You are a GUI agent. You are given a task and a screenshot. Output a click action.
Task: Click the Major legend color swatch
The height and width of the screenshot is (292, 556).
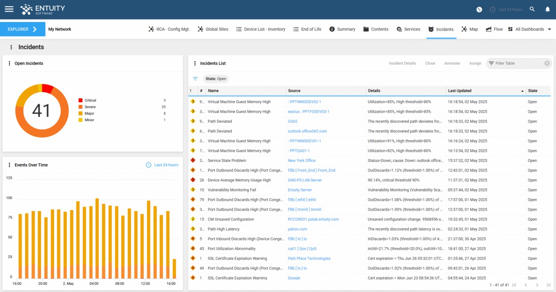click(x=81, y=114)
